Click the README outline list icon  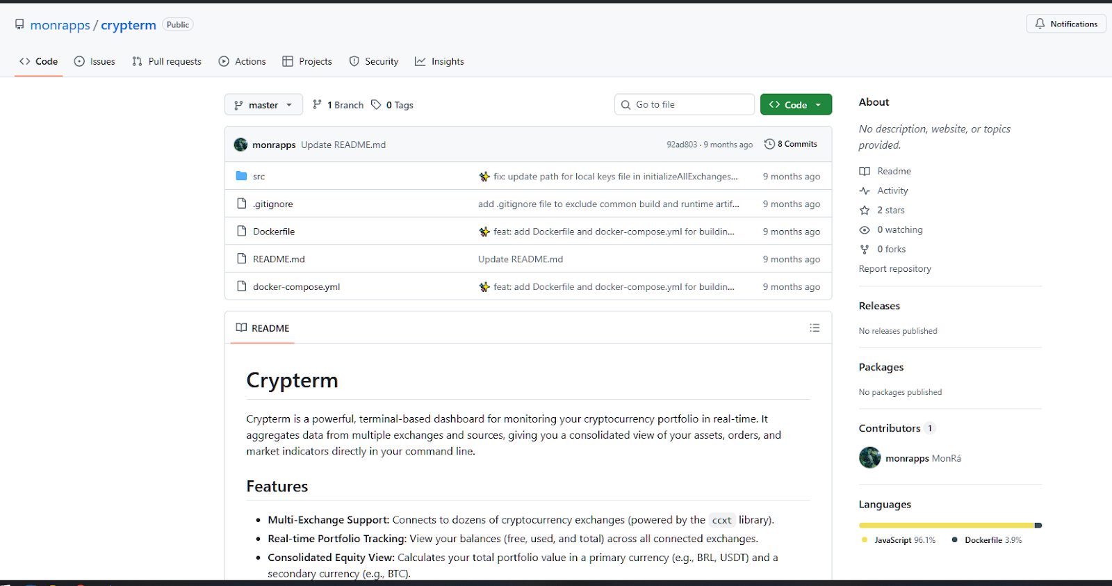(x=815, y=327)
